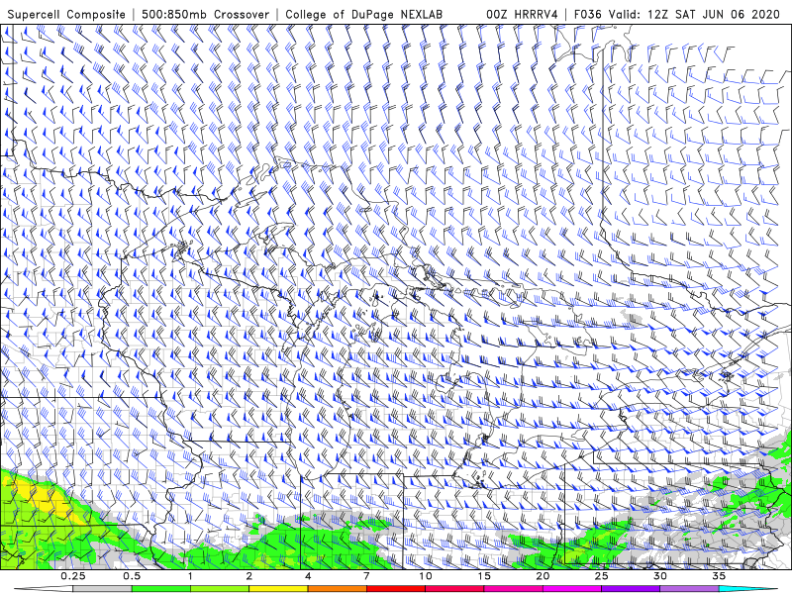The image size is (792, 594).
Task: Click the '30' legend value
Action: 660,576
